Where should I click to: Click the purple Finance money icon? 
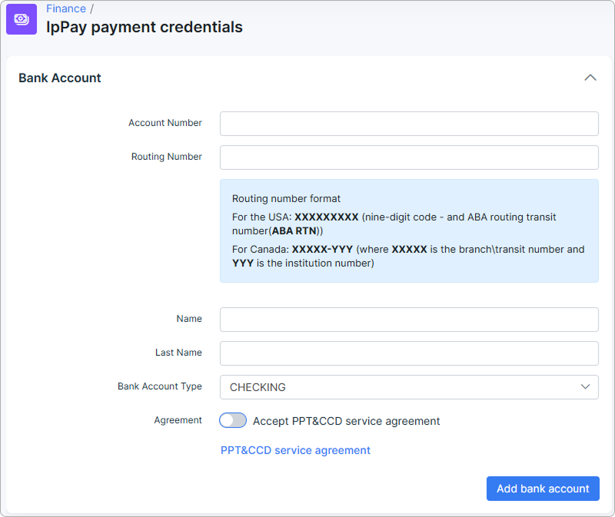click(22, 19)
